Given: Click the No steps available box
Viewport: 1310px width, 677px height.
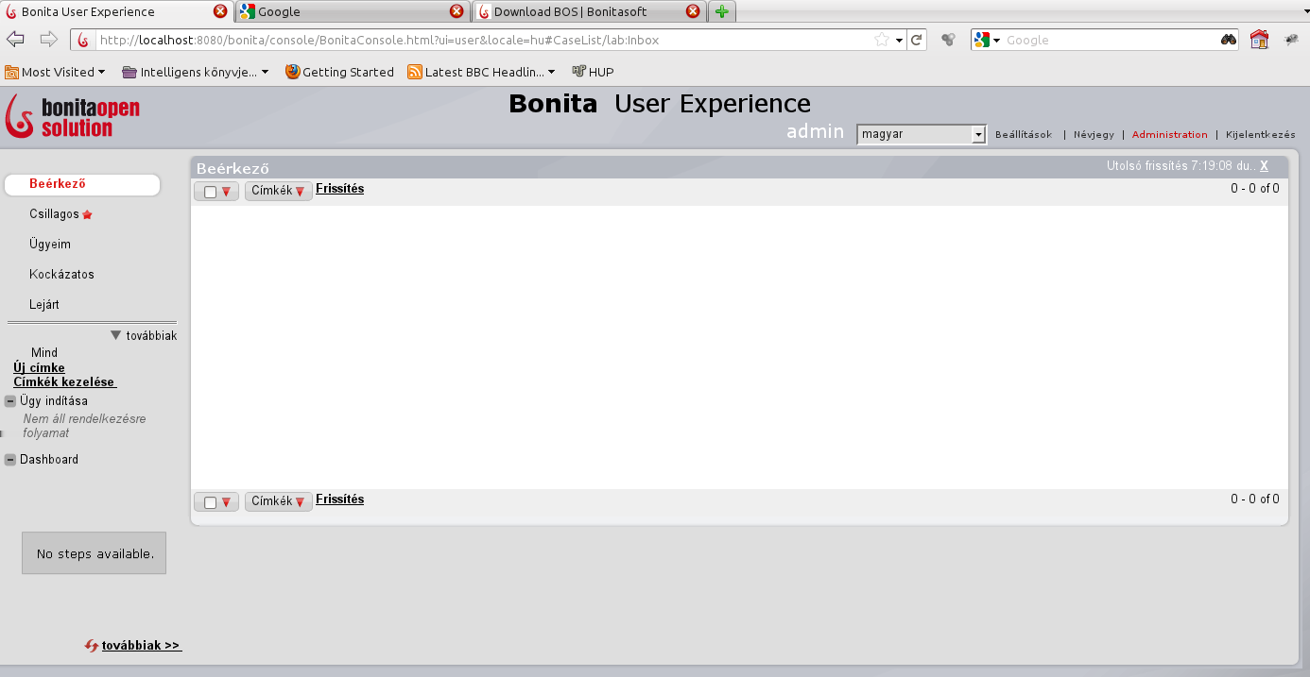Looking at the screenshot, I should tap(95, 553).
